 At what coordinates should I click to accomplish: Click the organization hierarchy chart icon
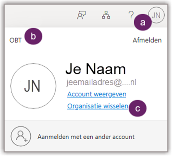pyautogui.click(x=106, y=15)
